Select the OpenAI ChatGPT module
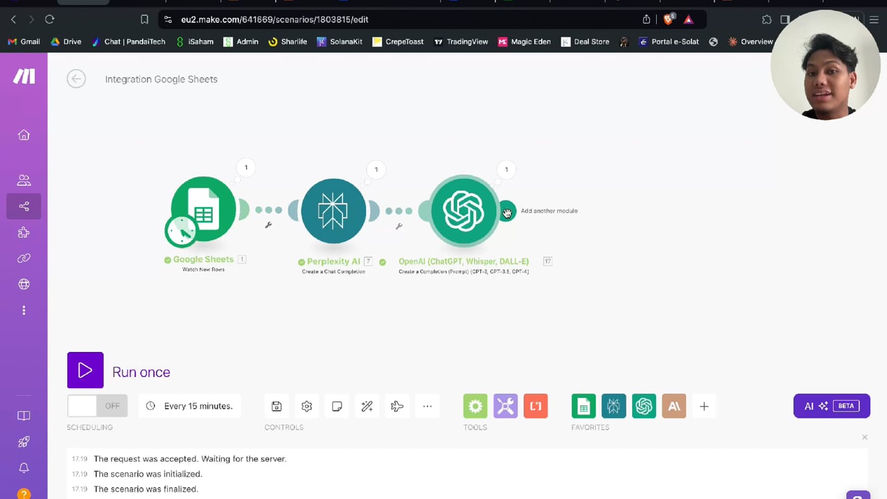887x499 pixels. pos(464,211)
